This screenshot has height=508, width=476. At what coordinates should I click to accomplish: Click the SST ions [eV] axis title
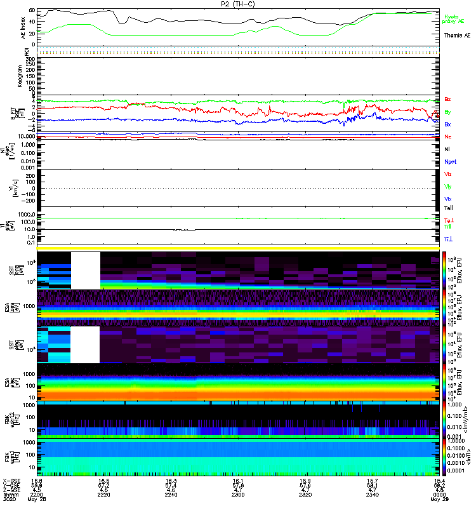coord(17,271)
